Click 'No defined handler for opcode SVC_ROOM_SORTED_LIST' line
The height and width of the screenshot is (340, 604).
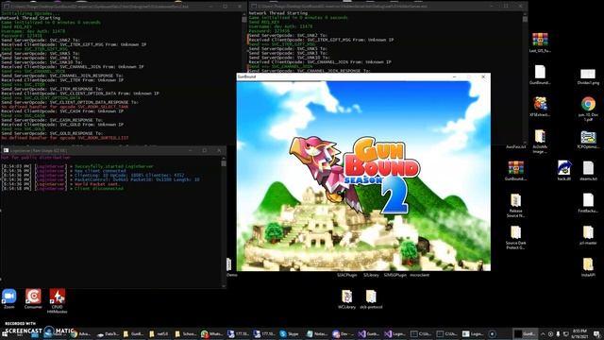click(x=65, y=138)
